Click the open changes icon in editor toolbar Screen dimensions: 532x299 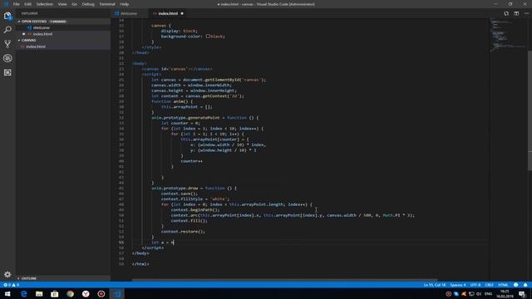tap(506, 13)
